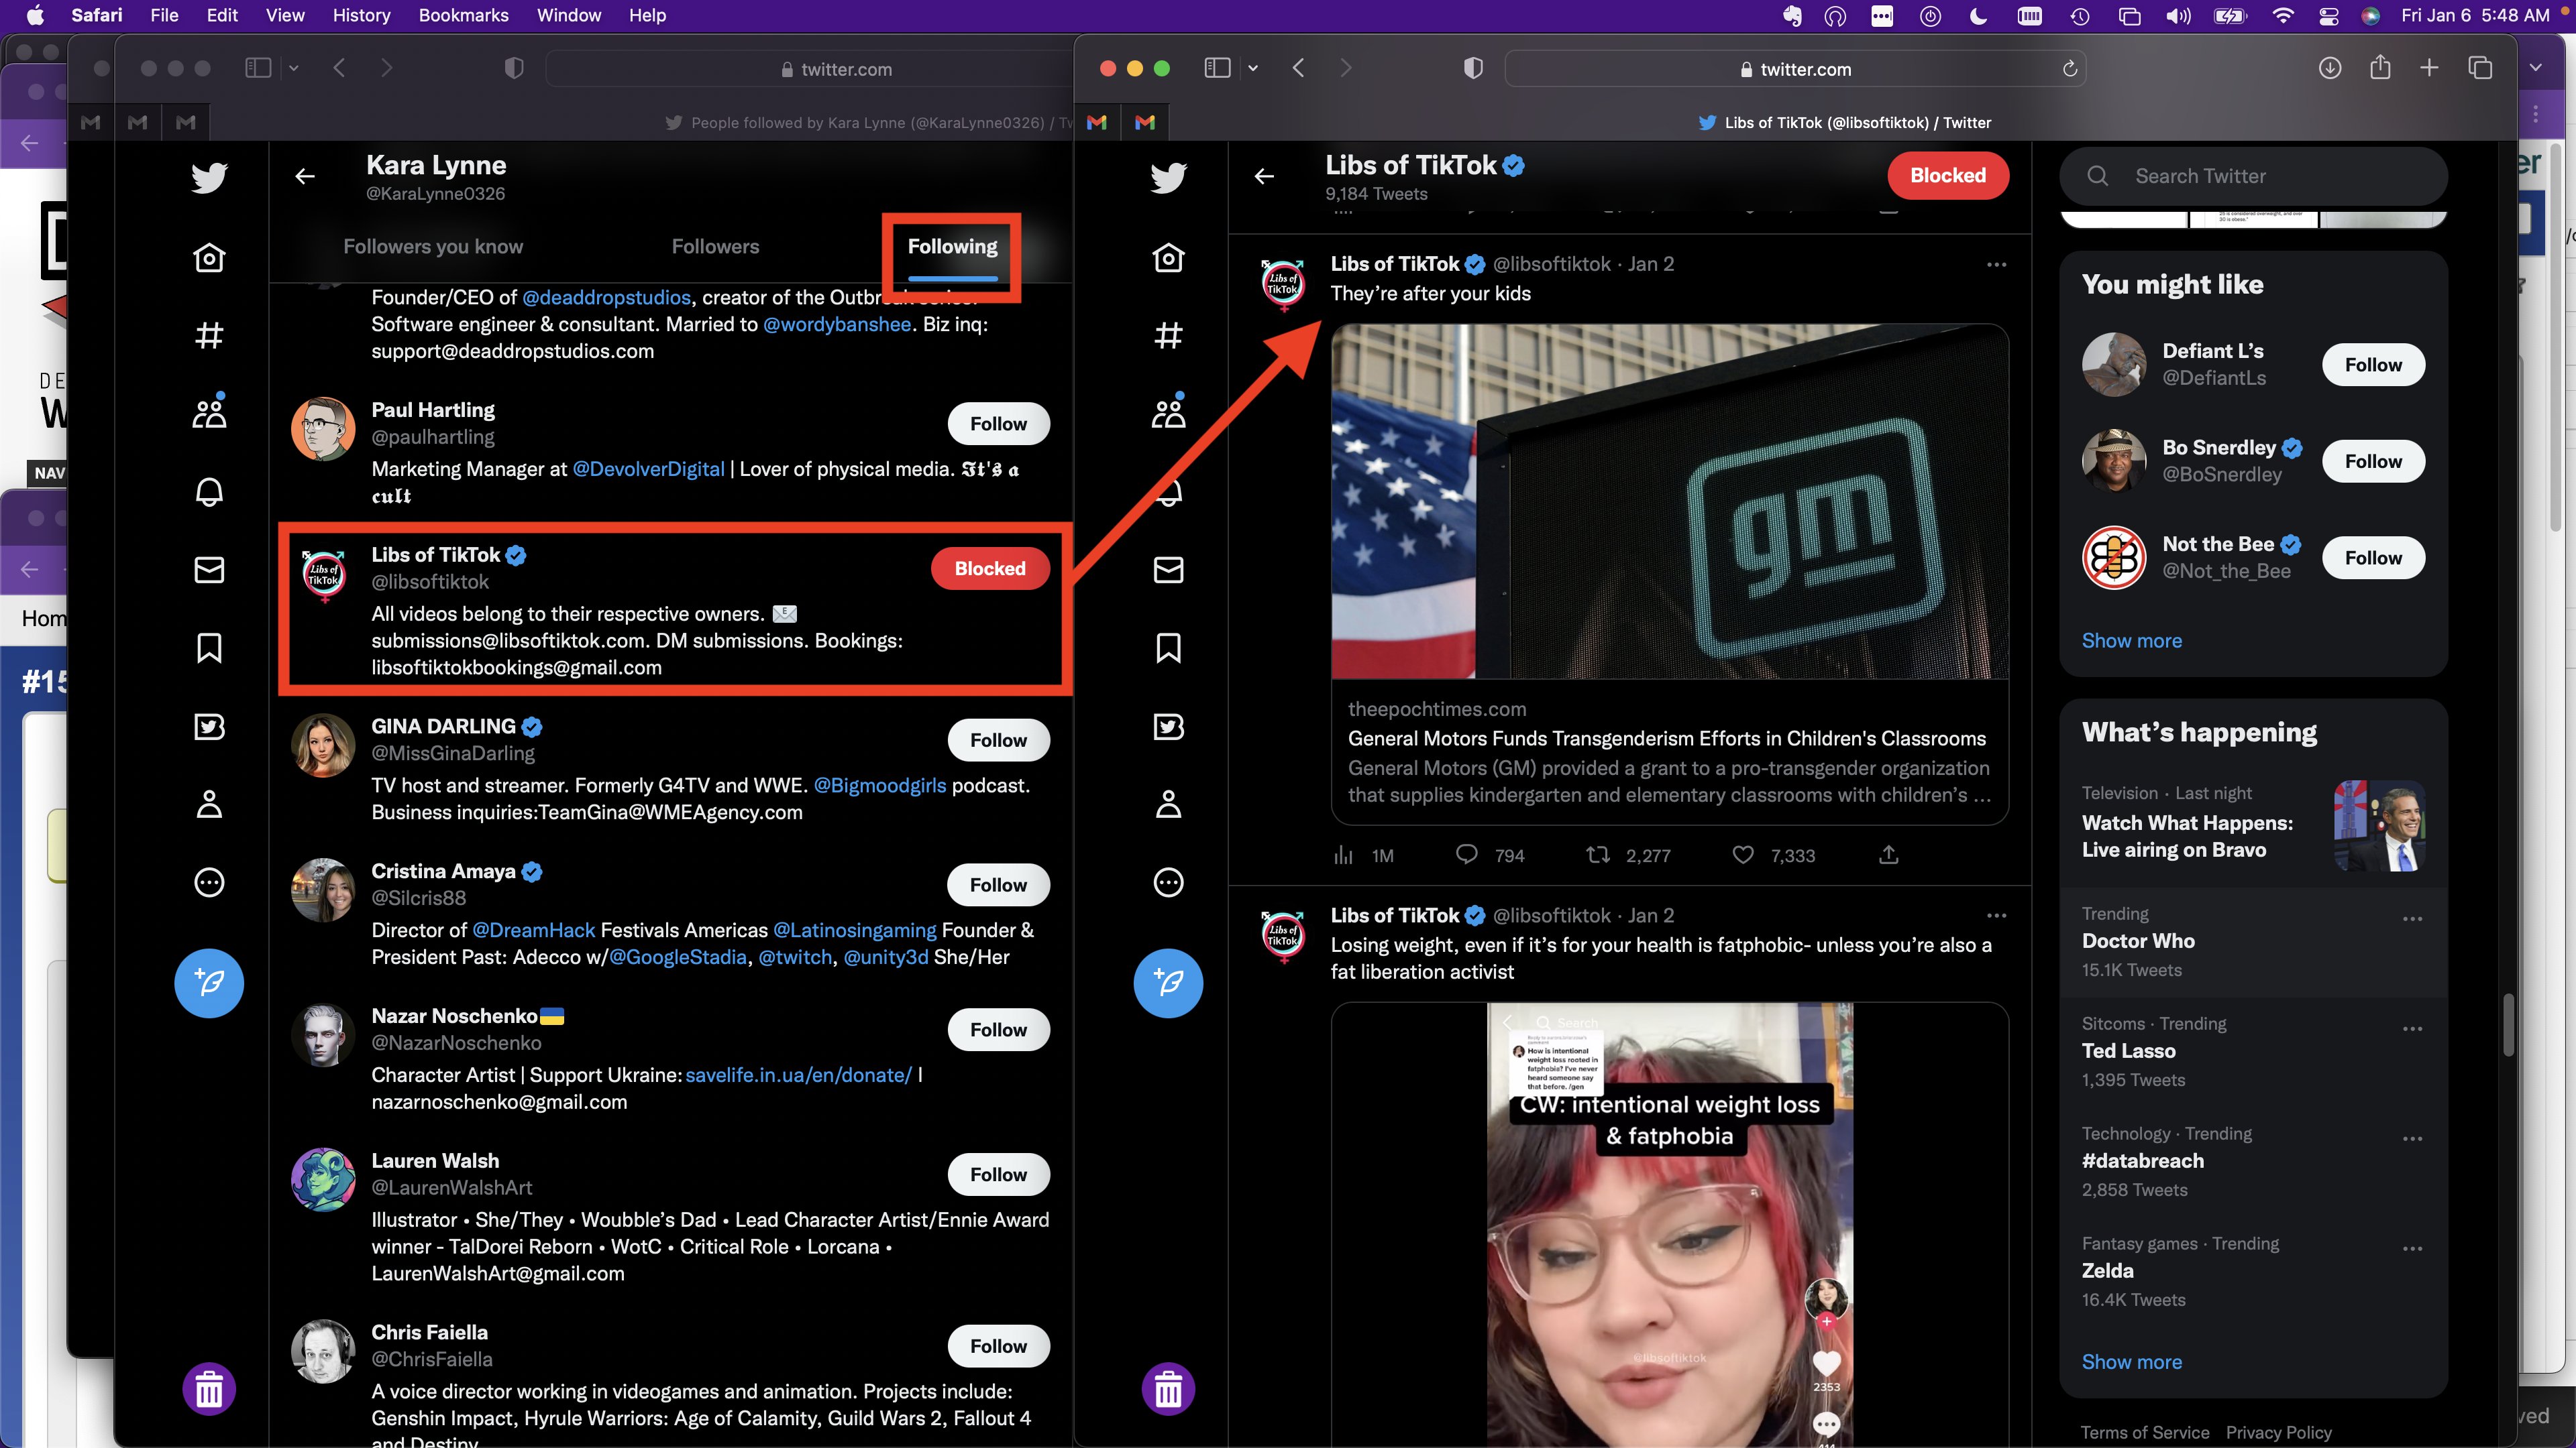Click Show more under What's happening
Image resolution: width=2576 pixels, height=1448 pixels.
pos(2131,1362)
